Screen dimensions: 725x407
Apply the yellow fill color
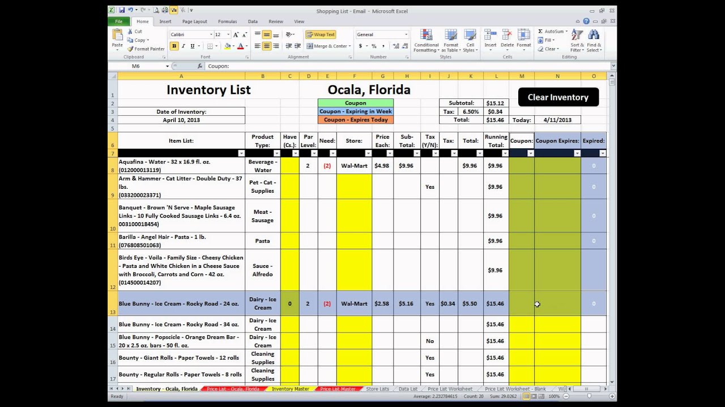pyautogui.click(x=227, y=46)
